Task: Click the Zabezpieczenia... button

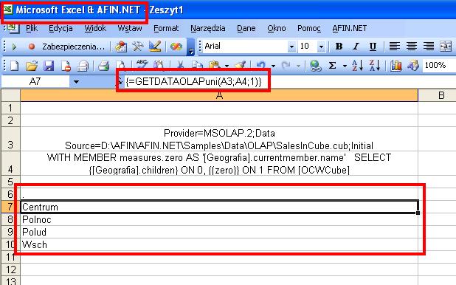Action: [73, 47]
